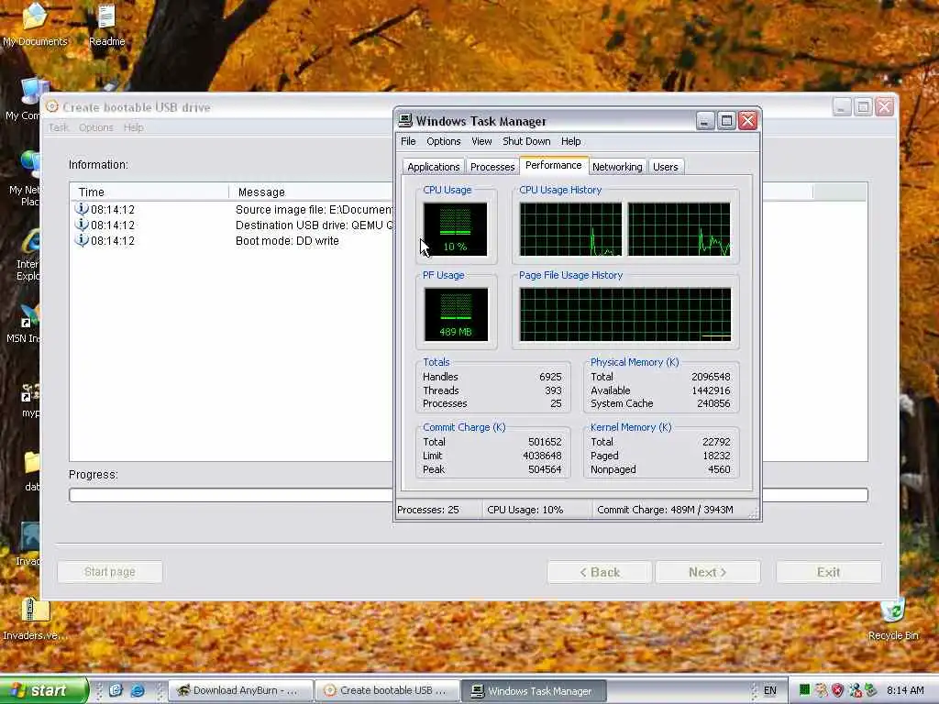
Task: Switch to the Processes tab
Action: pos(492,167)
